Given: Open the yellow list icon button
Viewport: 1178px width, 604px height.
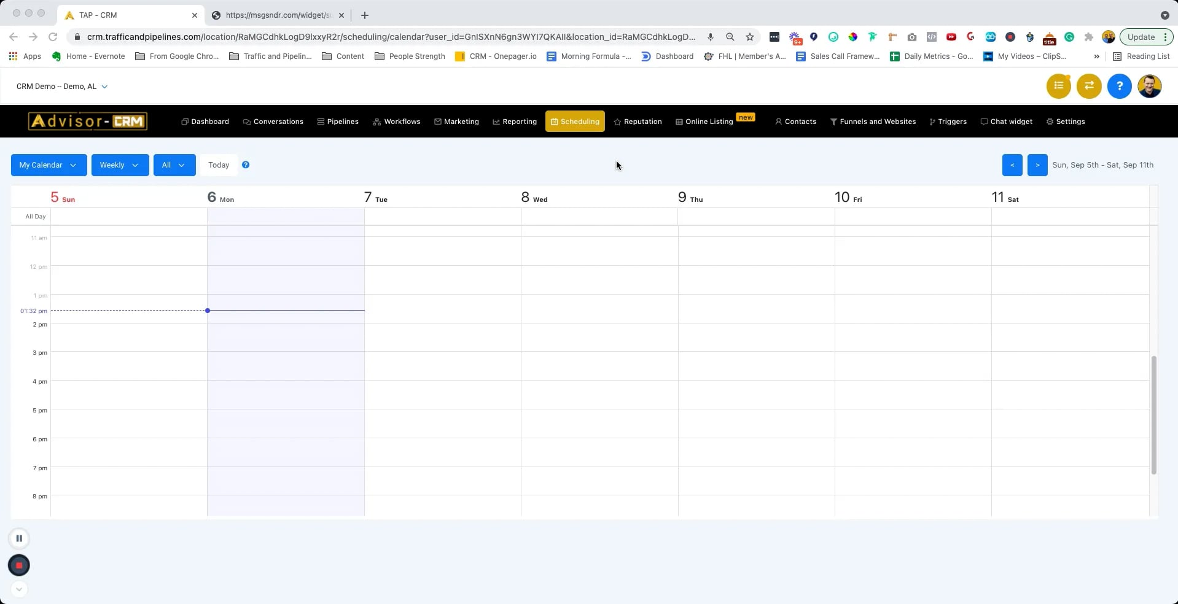Looking at the screenshot, I should pos(1058,86).
